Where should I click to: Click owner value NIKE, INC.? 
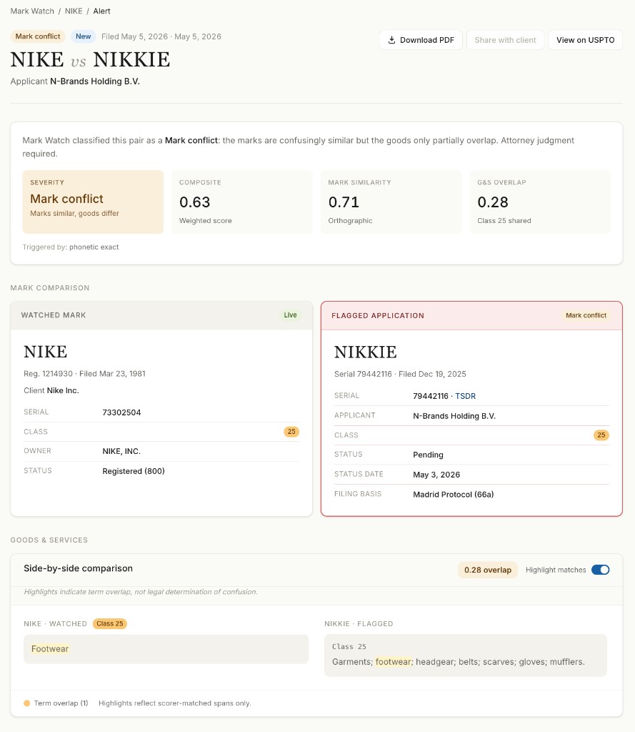point(121,452)
